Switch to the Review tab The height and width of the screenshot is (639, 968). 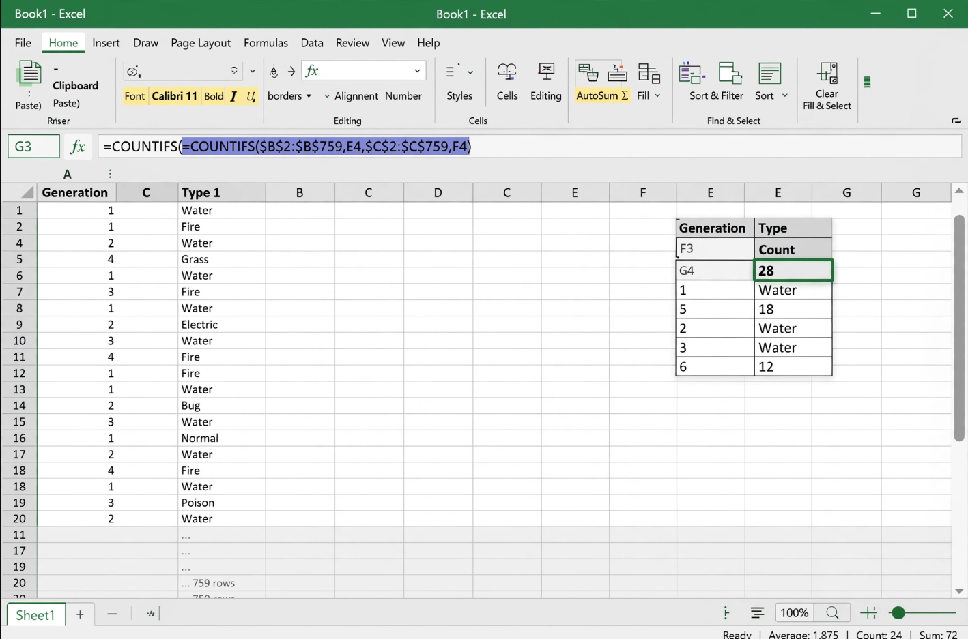coord(352,42)
